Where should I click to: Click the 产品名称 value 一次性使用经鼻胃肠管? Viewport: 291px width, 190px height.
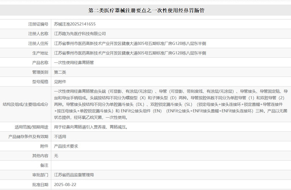click(x=74, y=62)
